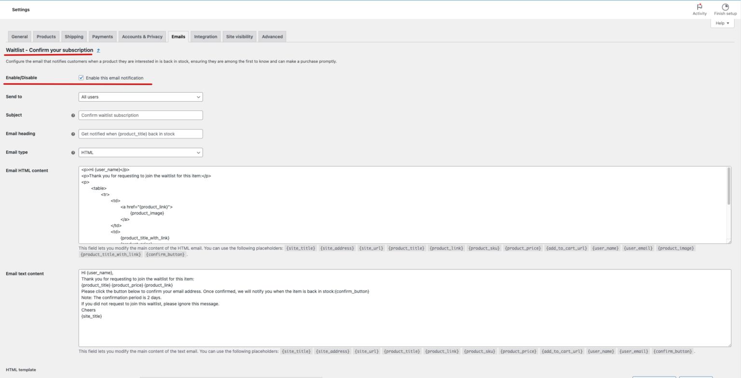Switch to the General tab
The width and height of the screenshot is (741, 378).
pyautogui.click(x=19, y=37)
